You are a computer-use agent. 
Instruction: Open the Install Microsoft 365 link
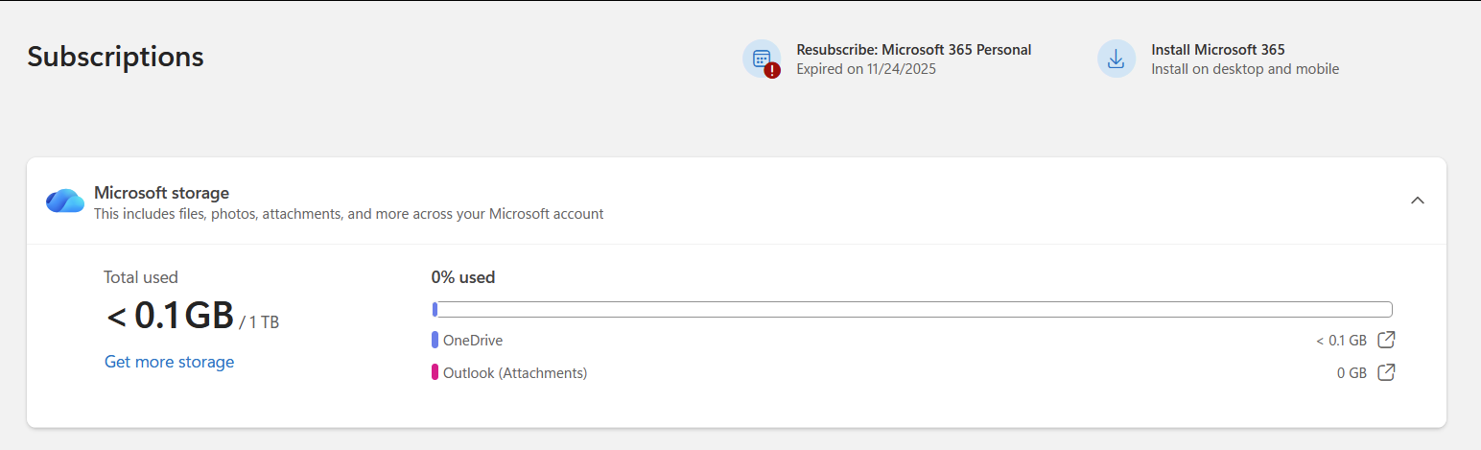[1217, 50]
